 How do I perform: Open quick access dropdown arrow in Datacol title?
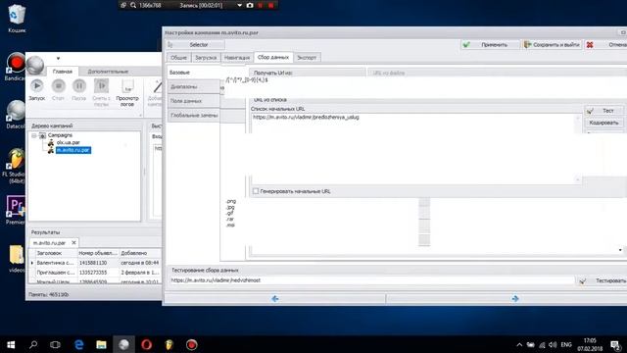[58, 59]
